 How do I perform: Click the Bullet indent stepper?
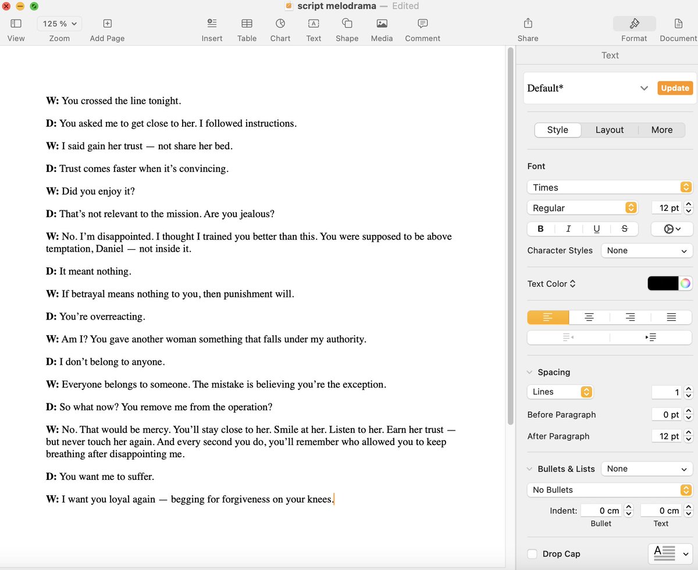pos(629,511)
